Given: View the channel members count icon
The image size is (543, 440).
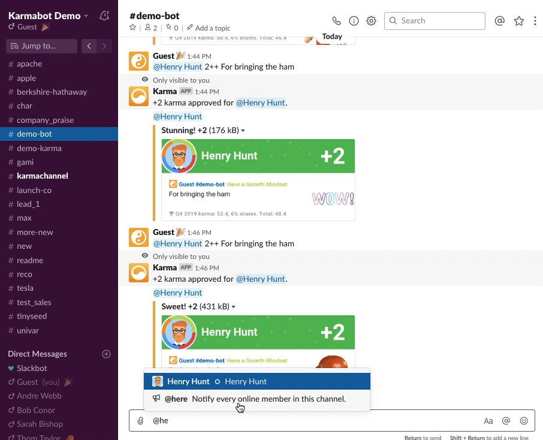Looking at the screenshot, I should click(150, 28).
